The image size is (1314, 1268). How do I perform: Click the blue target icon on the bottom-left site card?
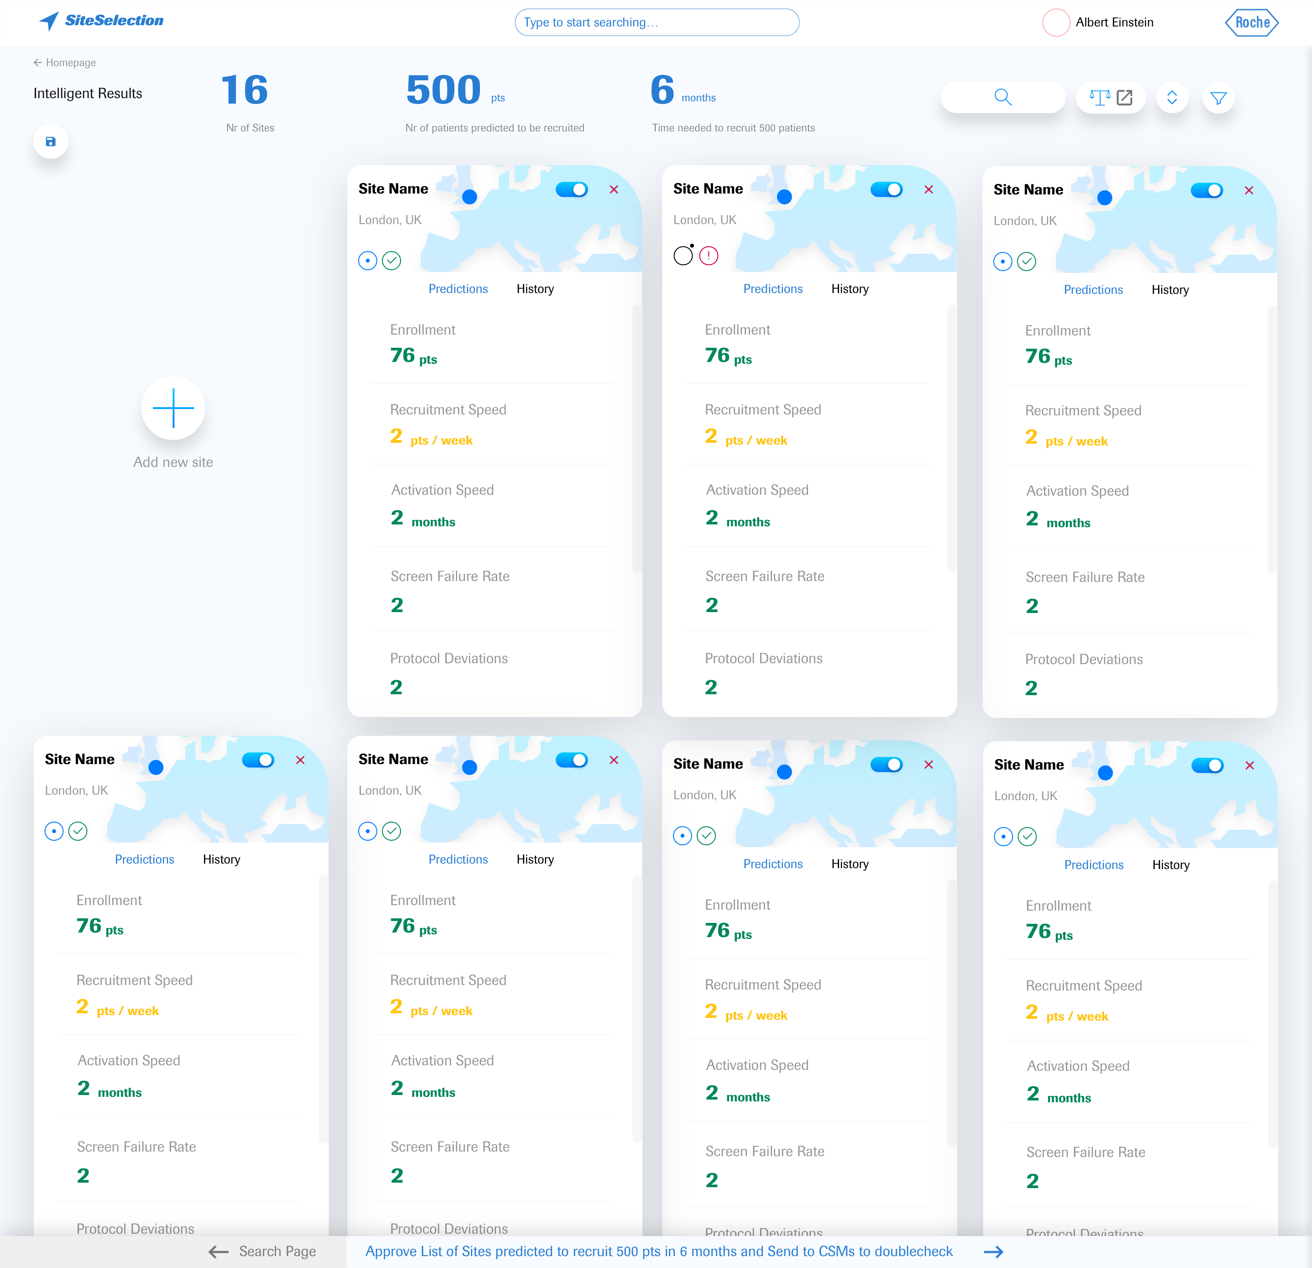click(54, 832)
